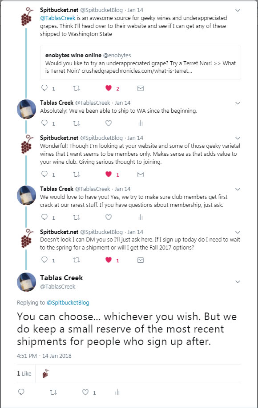Image resolution: width=258 pixels, height=408 pixels.
Task: Click the reply icon beneath the final Tablas Creek tweet
Action: [21, 392]
